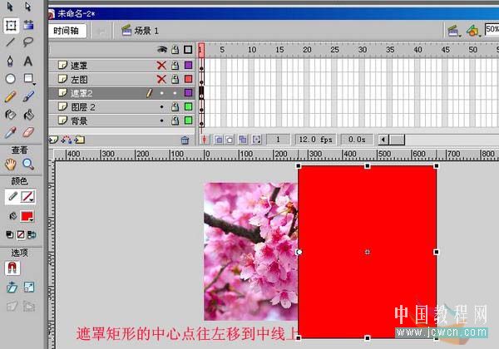Toggle visibility of 左图 layer
Image resolution: width=499 pixels, height=349 pixels.
click(161, 79)
